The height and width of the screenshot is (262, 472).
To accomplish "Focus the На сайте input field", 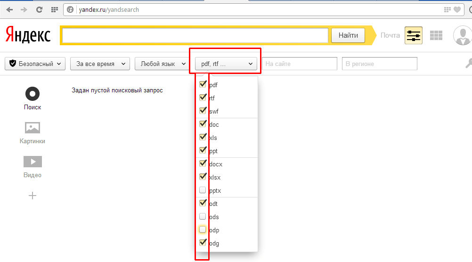I will tap(300, 64).
